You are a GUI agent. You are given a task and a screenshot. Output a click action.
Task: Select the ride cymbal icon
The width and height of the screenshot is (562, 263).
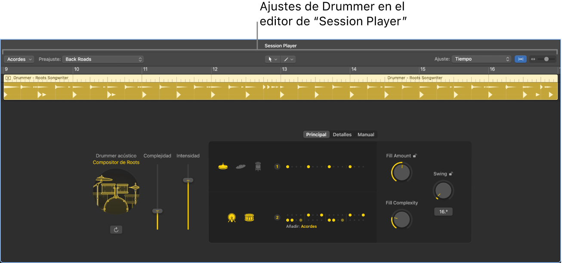pyautogui.click(x=240, y=167)
